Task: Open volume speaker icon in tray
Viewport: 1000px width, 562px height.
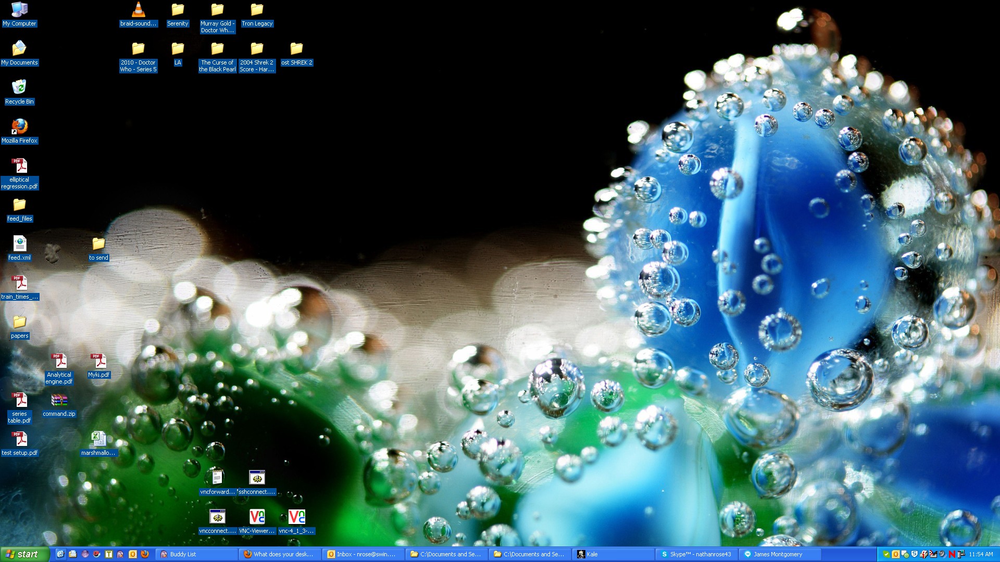Action: (x=942, y=554)
